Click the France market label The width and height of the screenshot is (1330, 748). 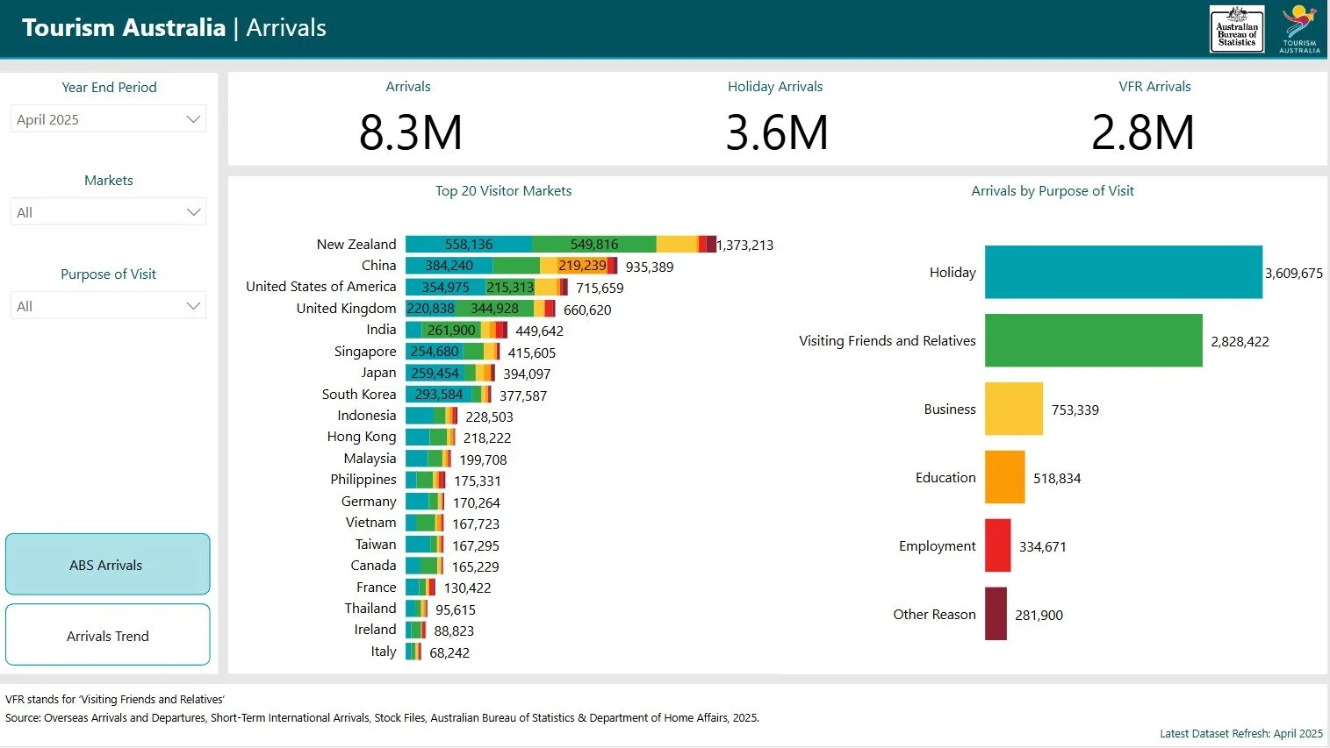pos(376,588)
